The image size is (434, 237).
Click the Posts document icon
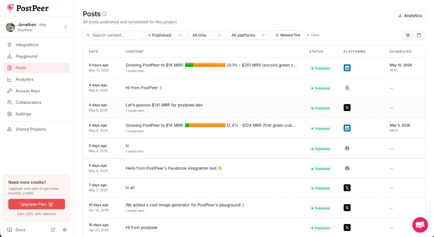pos(9,68)
